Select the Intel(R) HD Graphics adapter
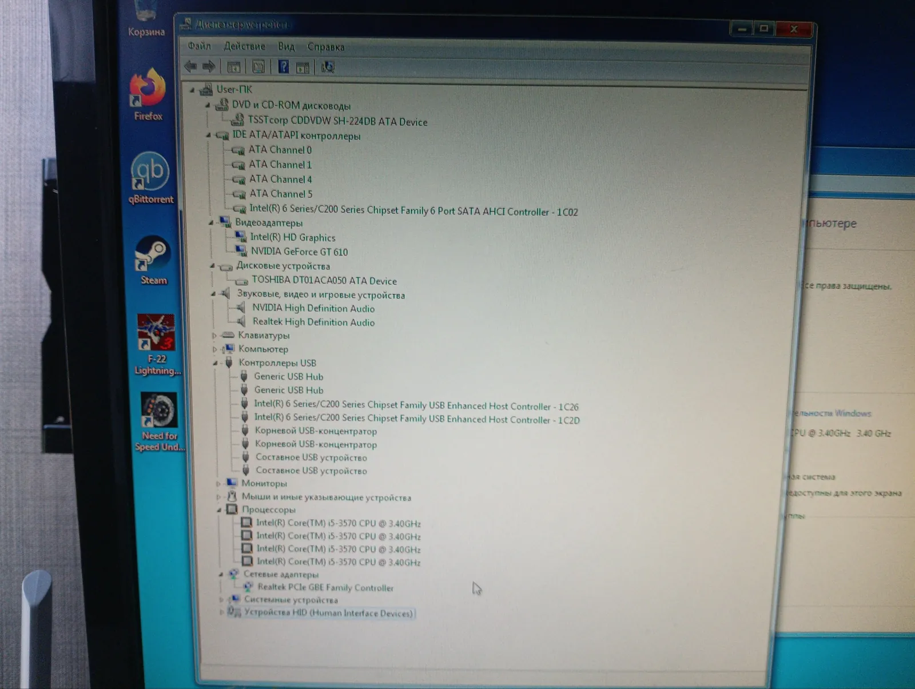915x689 pixels. [x=293, y=237]
